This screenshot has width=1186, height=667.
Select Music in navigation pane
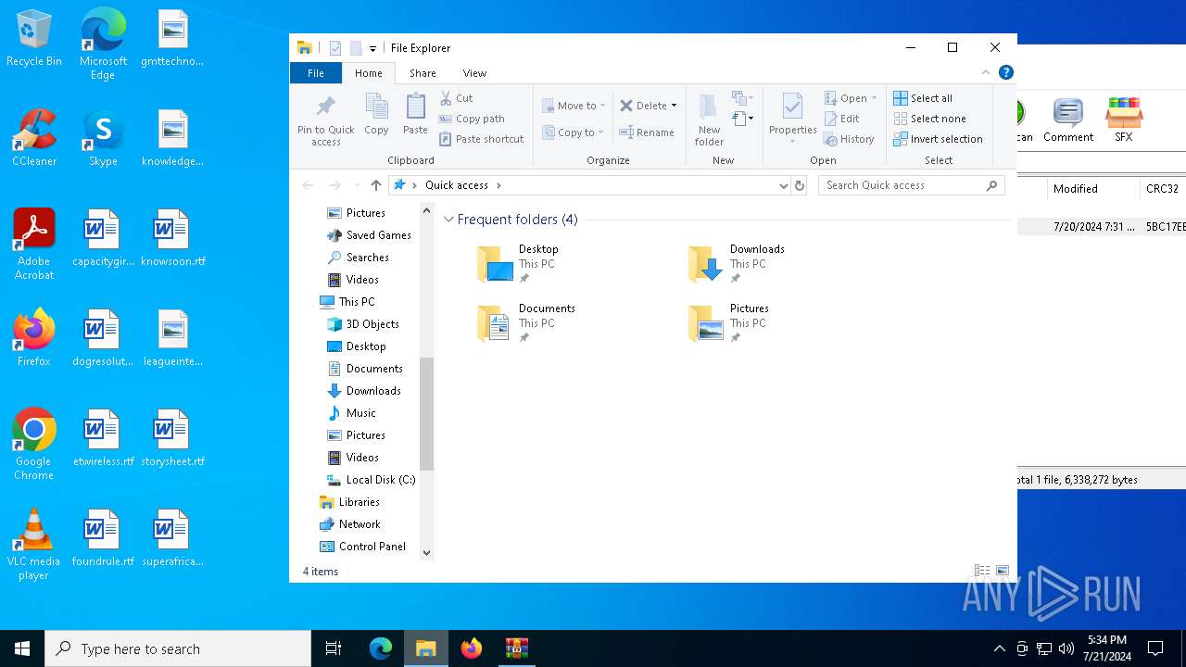coord(352,413)
